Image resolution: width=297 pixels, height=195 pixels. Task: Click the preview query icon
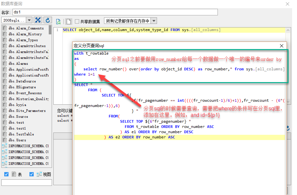58,21
